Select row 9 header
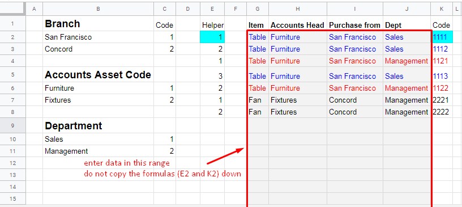 12,125
